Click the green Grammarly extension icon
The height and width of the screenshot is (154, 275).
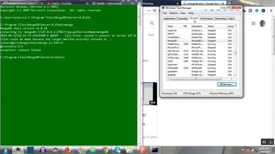(257, 11)
